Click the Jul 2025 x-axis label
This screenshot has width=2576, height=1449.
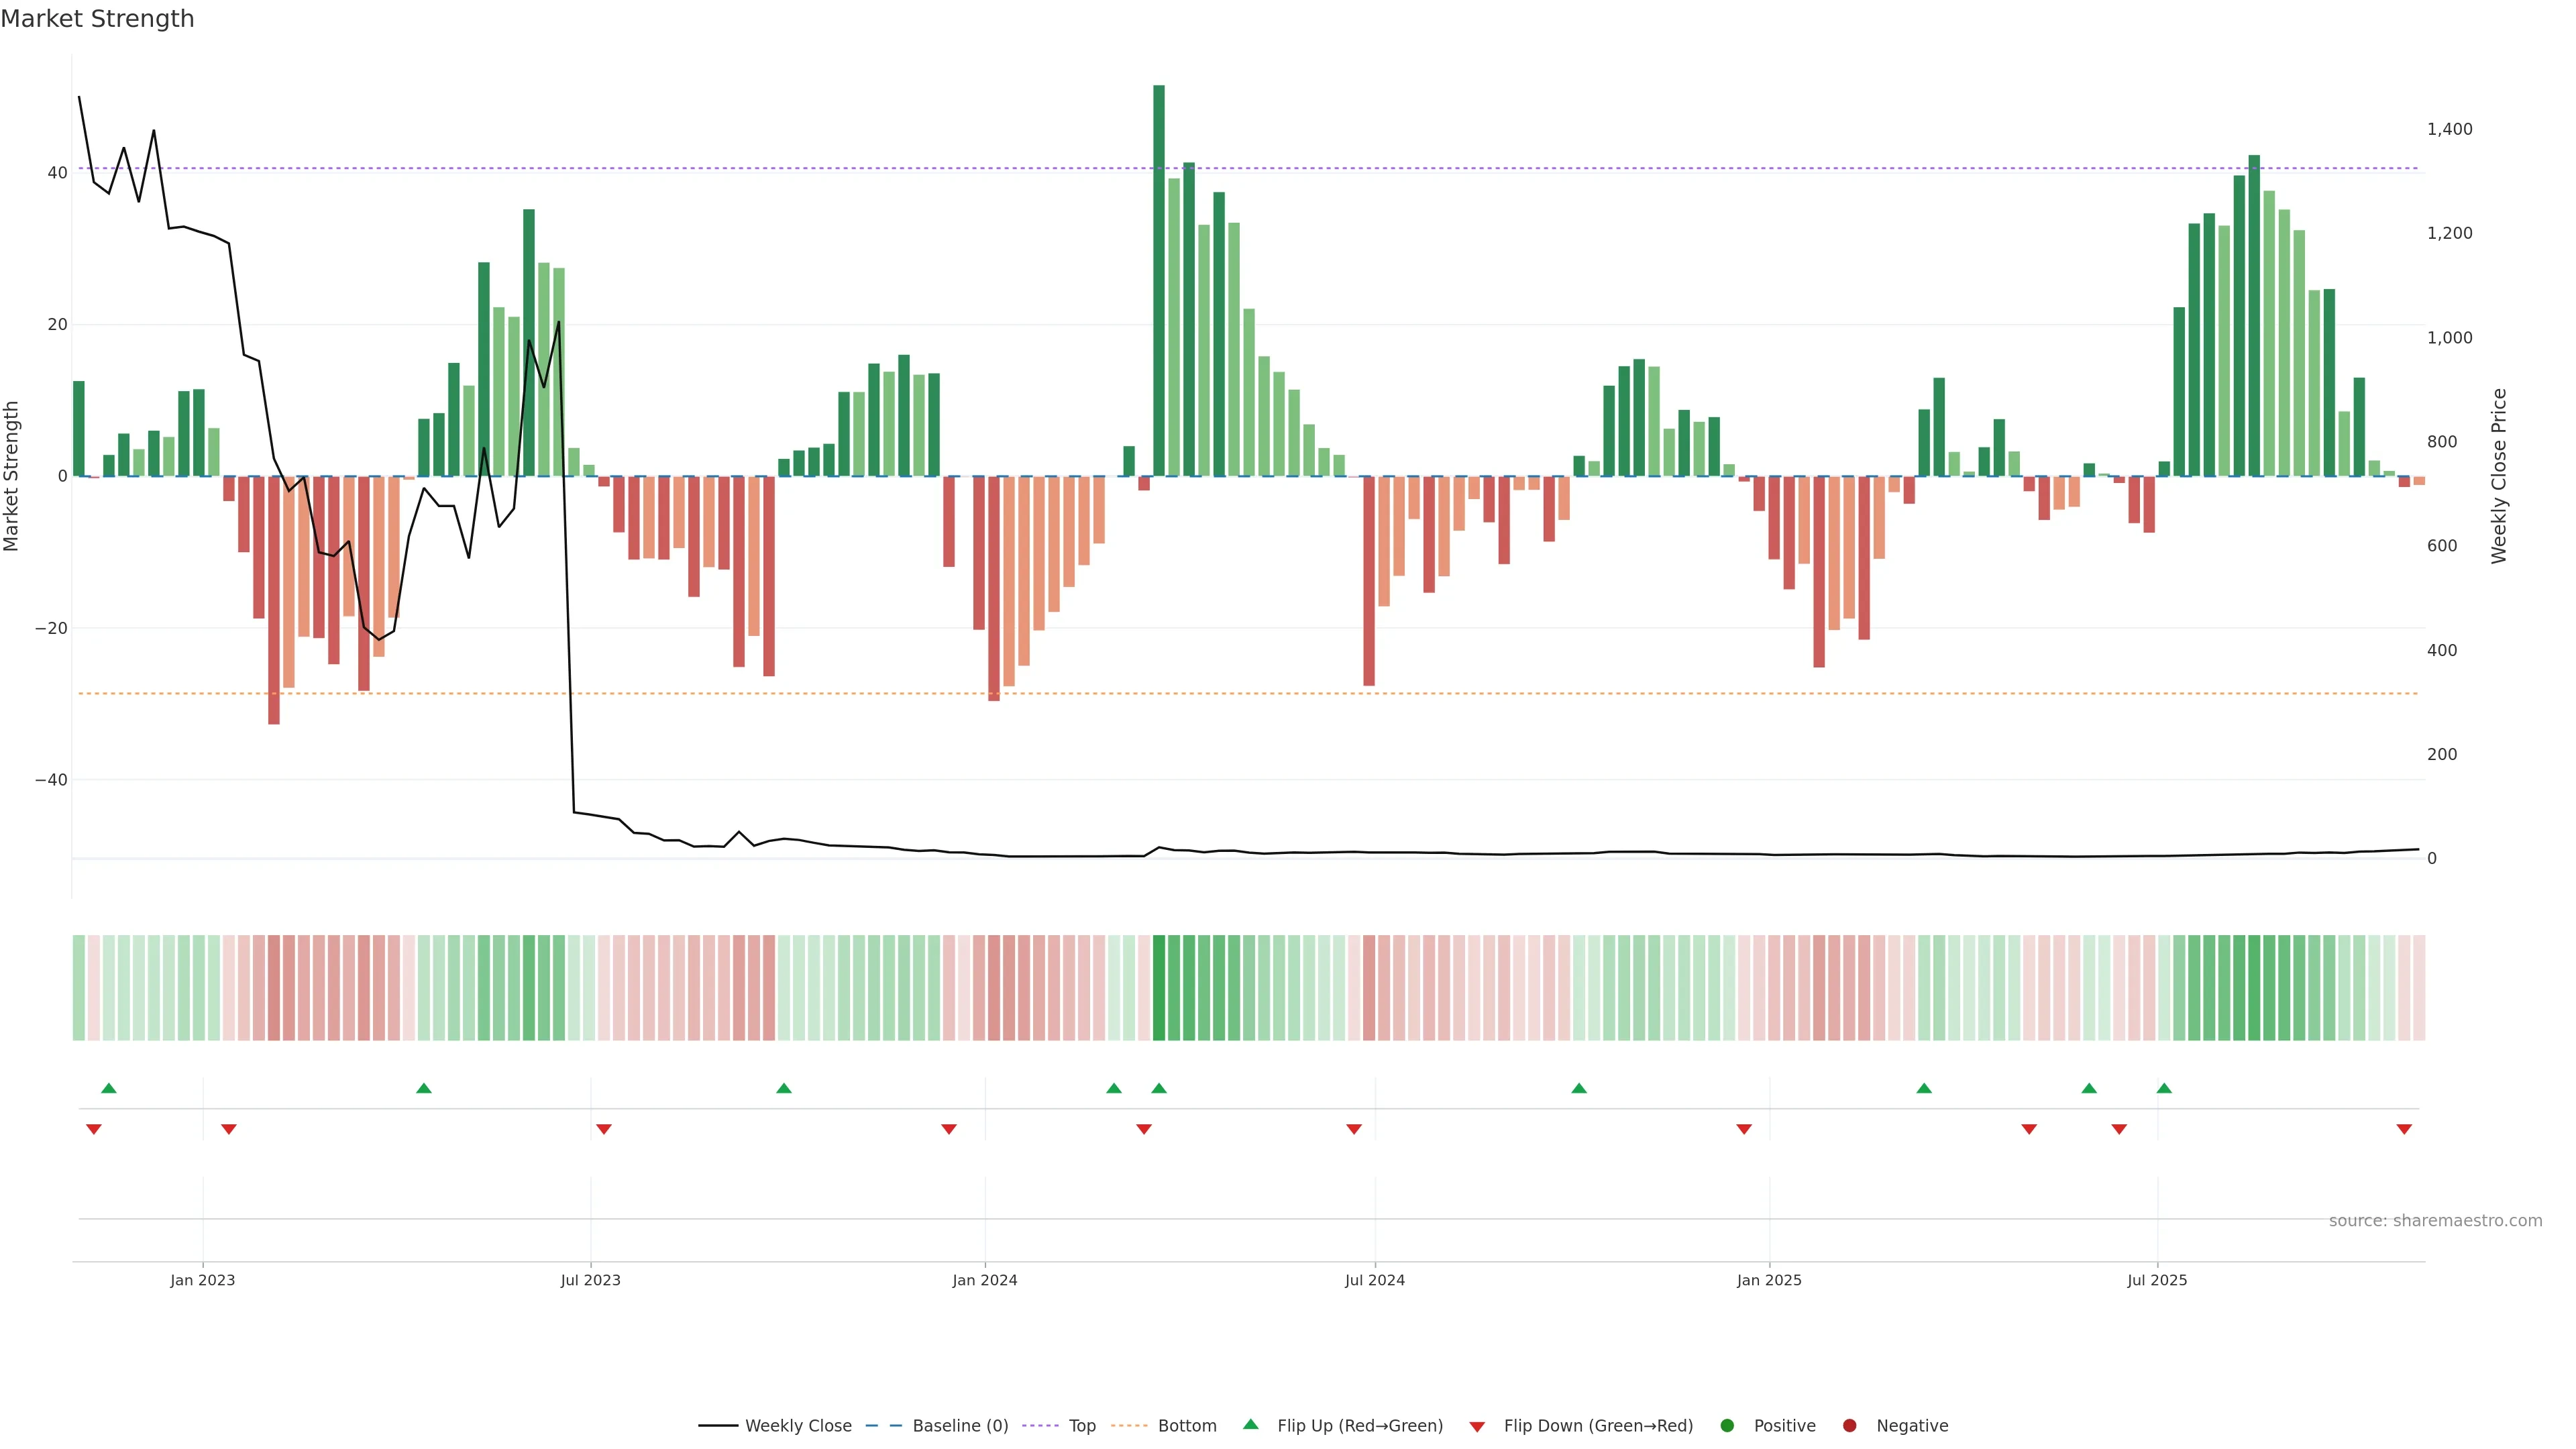click(x=2157, y=1280)
